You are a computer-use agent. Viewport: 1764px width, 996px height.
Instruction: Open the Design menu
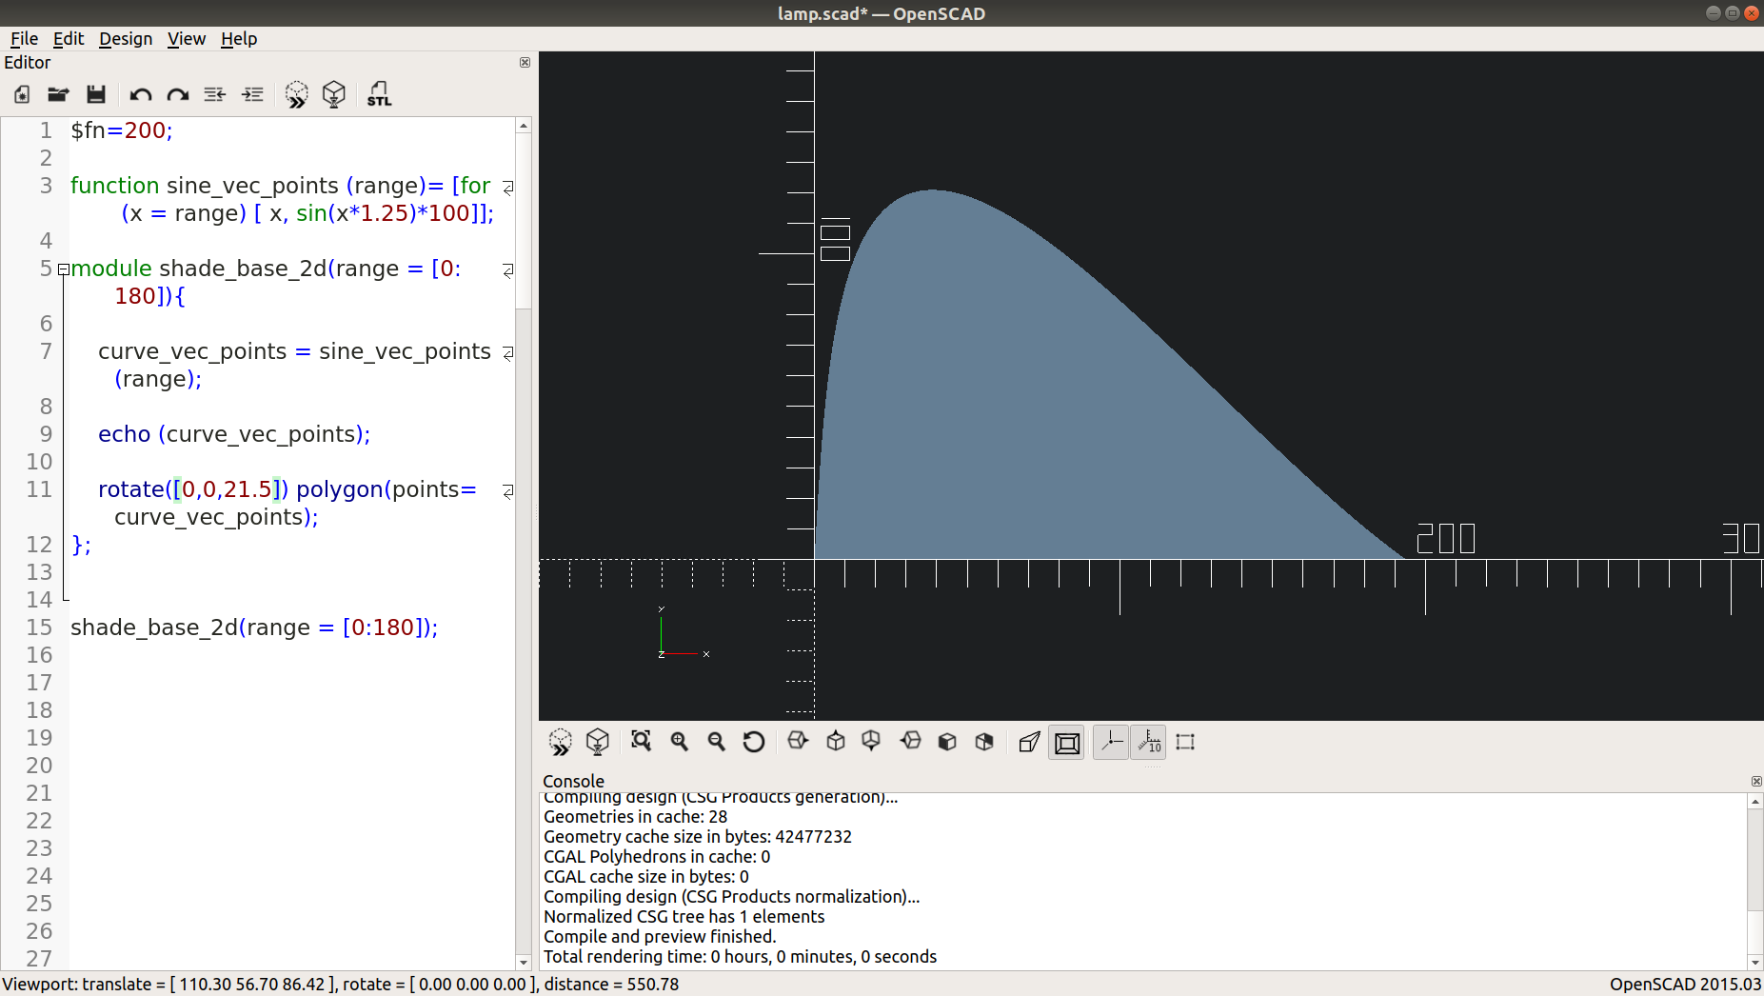[125, 39]
